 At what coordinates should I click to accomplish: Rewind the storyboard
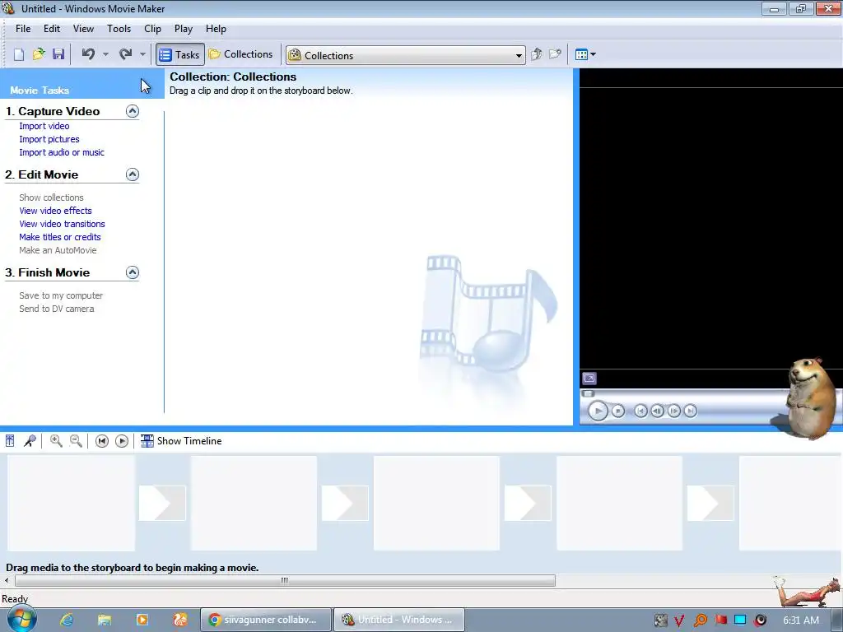click(x=101, y=441)
